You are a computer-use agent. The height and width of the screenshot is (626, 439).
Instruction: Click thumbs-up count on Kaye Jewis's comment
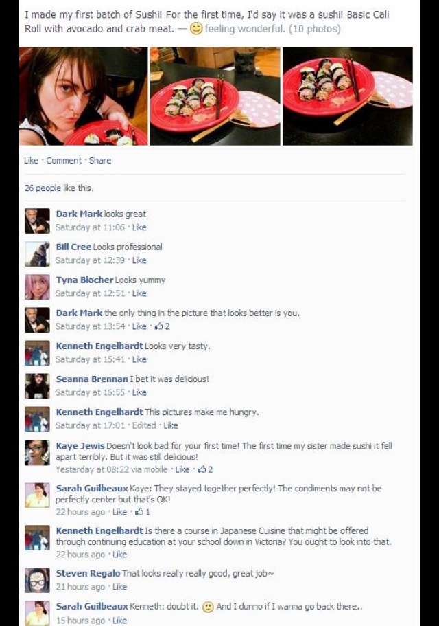pos(206,469)
